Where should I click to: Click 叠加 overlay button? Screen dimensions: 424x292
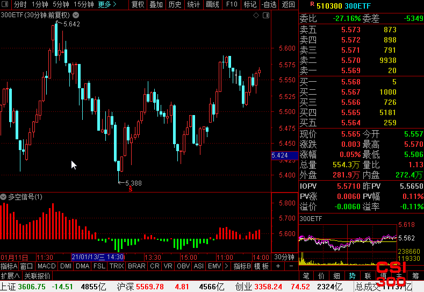(x=156, y=4)
